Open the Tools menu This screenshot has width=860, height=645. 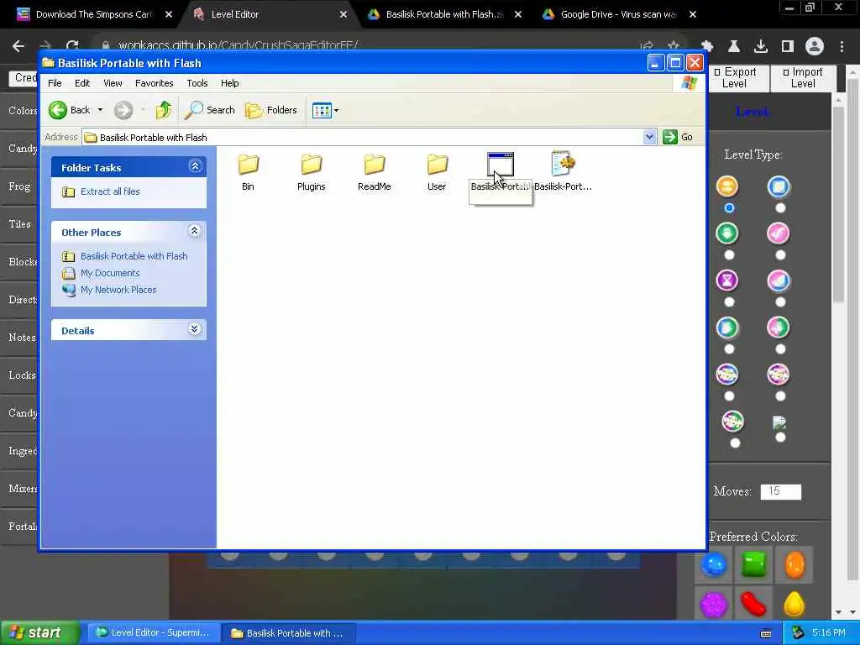coord(197,83)
